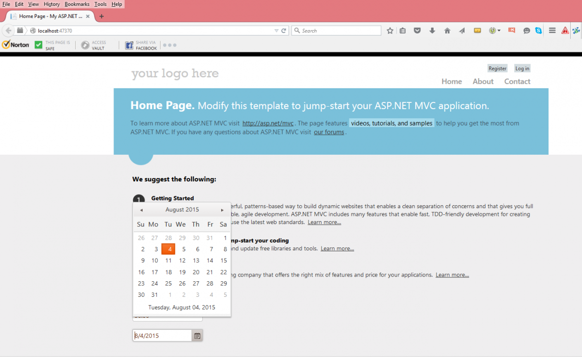The image size is (582, 357).
Task: Click the your logo here text
Action: pyautogui.click(x=175, y=73)
